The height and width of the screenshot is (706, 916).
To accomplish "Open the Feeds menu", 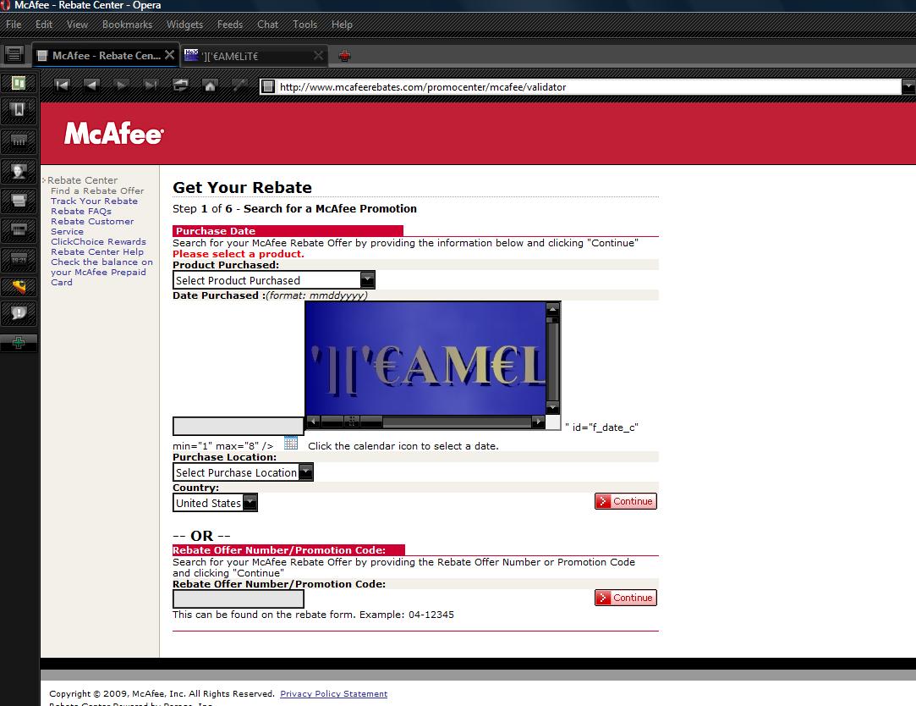I will (229, 25).
